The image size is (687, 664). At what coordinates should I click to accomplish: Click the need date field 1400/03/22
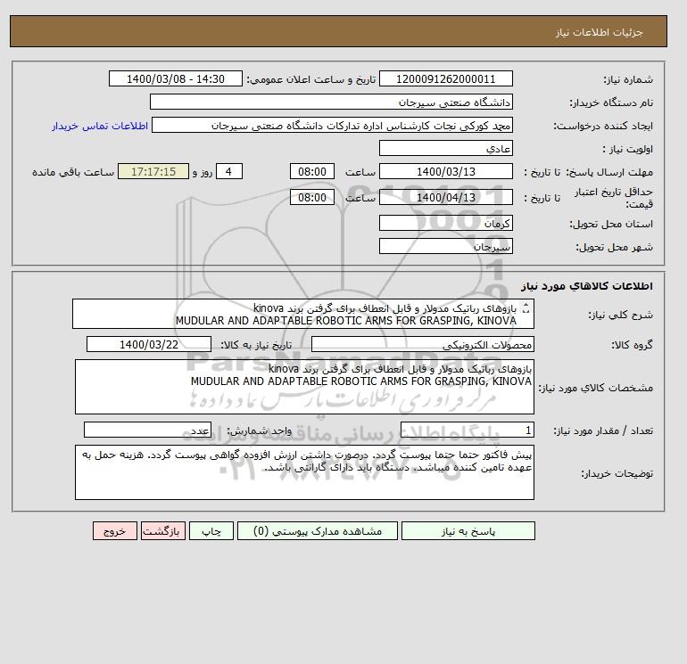coord(149,344)
